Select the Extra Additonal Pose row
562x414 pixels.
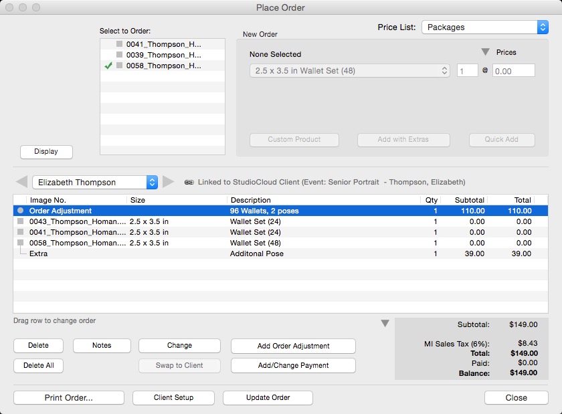tap(268, 253)
